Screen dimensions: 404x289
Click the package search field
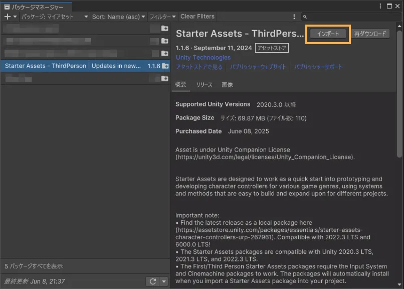tap(351, 17)
